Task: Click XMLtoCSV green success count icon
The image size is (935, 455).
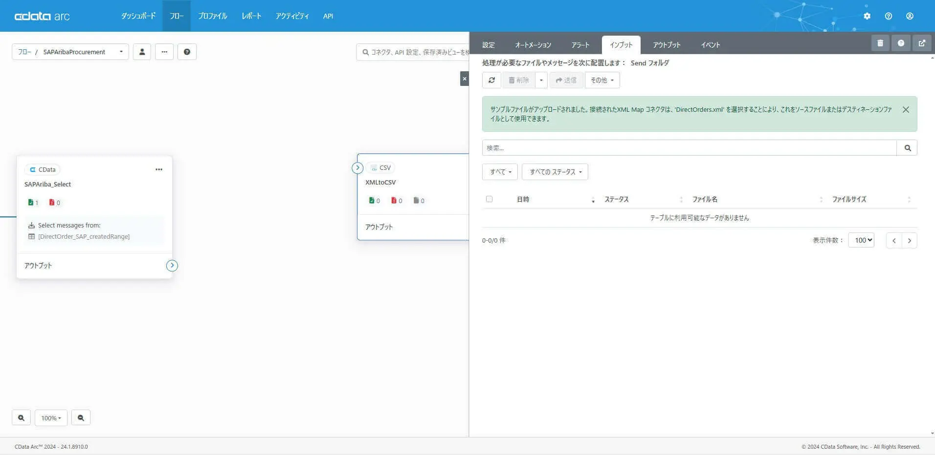Action: pos(372,201)
